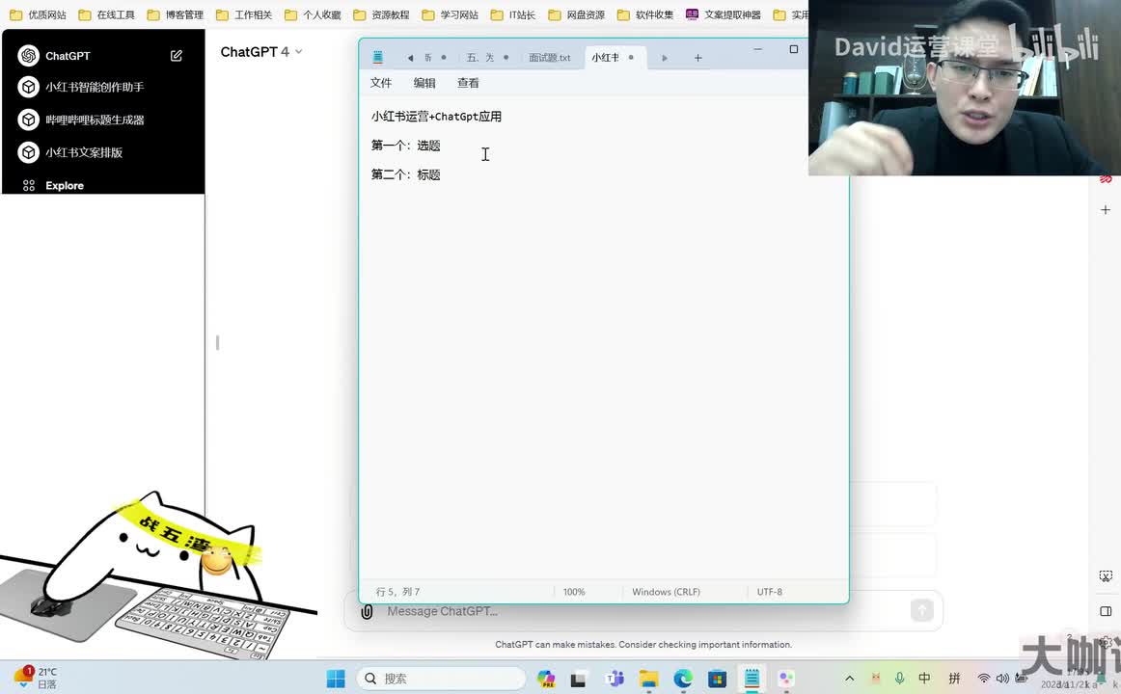The image size is (1121, 694).
Task: Open the 100% zoom level selector
Action: click(x=574, y=592)
